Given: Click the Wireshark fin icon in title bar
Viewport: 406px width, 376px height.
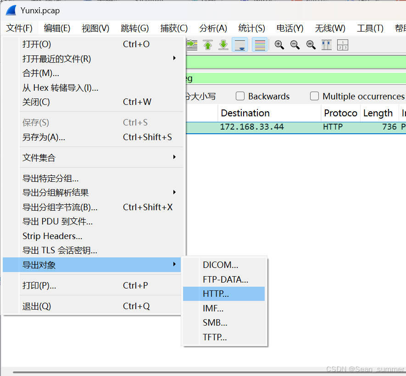Looking at the screenshot, I should coord(11,11).
